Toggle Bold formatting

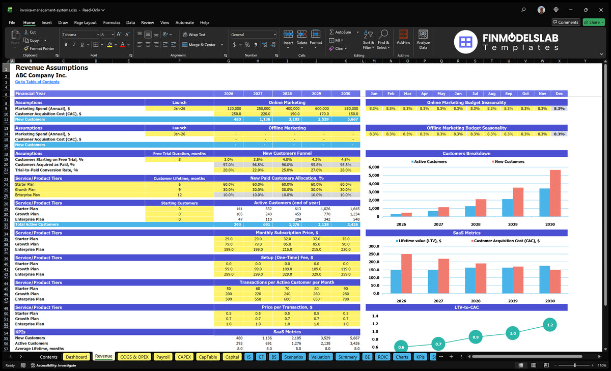[x=65, y=45]
